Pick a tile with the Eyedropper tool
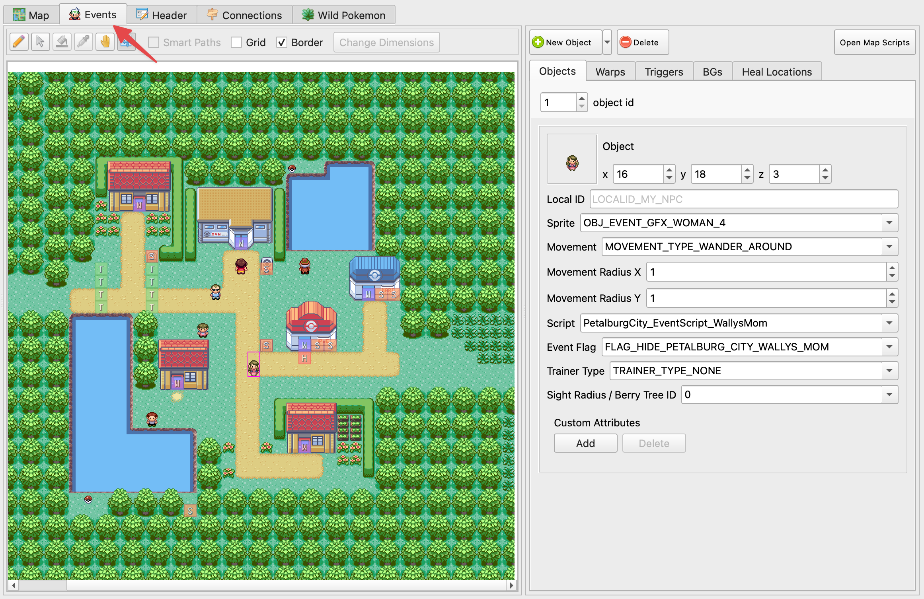 point(83,42)
